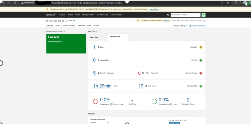
Task: Open the 1 Bugs count link
Action: 94,47
